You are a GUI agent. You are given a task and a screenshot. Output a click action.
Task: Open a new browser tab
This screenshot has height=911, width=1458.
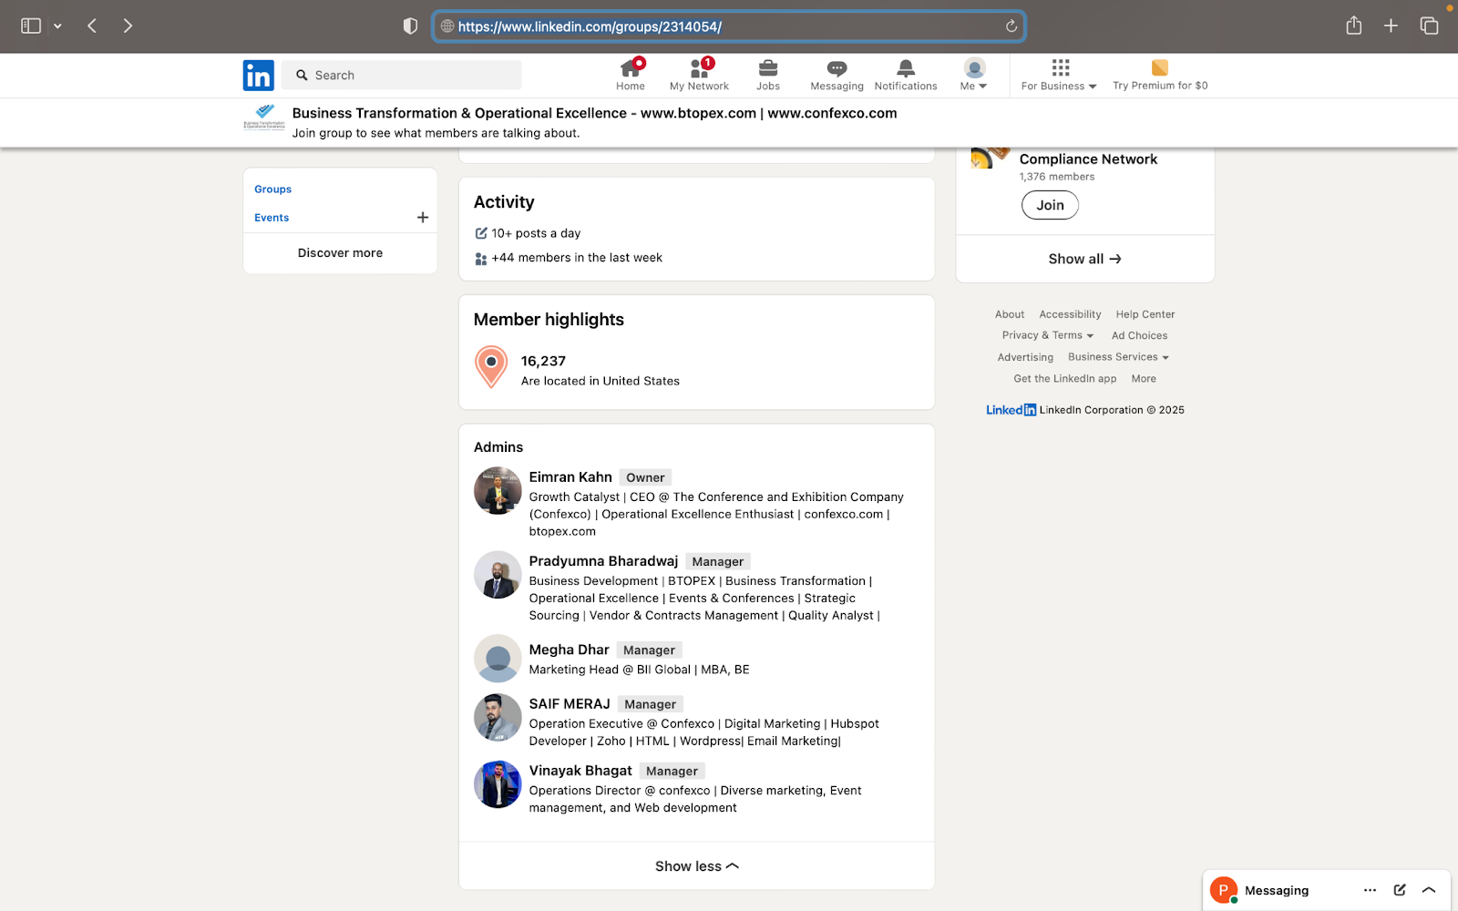1391,26
